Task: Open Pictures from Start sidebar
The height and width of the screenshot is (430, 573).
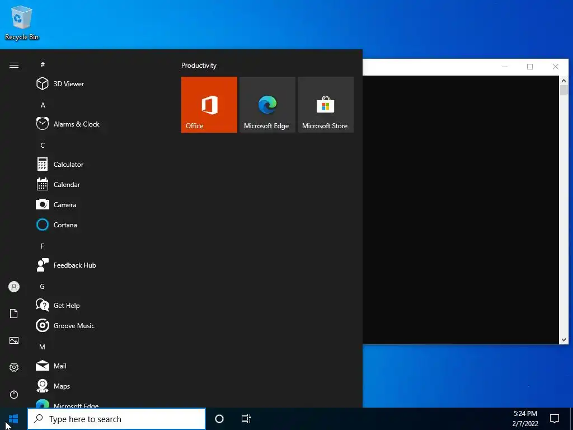Action: [14, 340]
